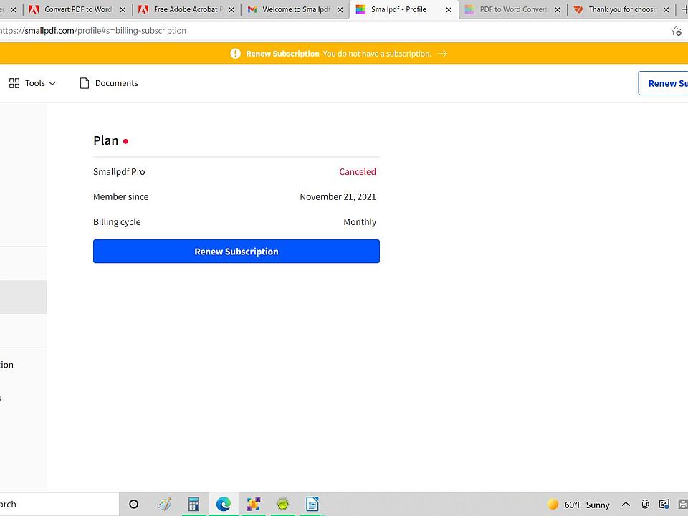Viewport: 688px width, 516px height.
Task: Open Calculator from the taskbar
Action: coord(193,504)
